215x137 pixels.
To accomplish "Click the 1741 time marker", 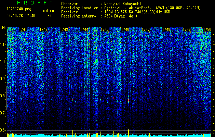I will (x=23, y=29).
